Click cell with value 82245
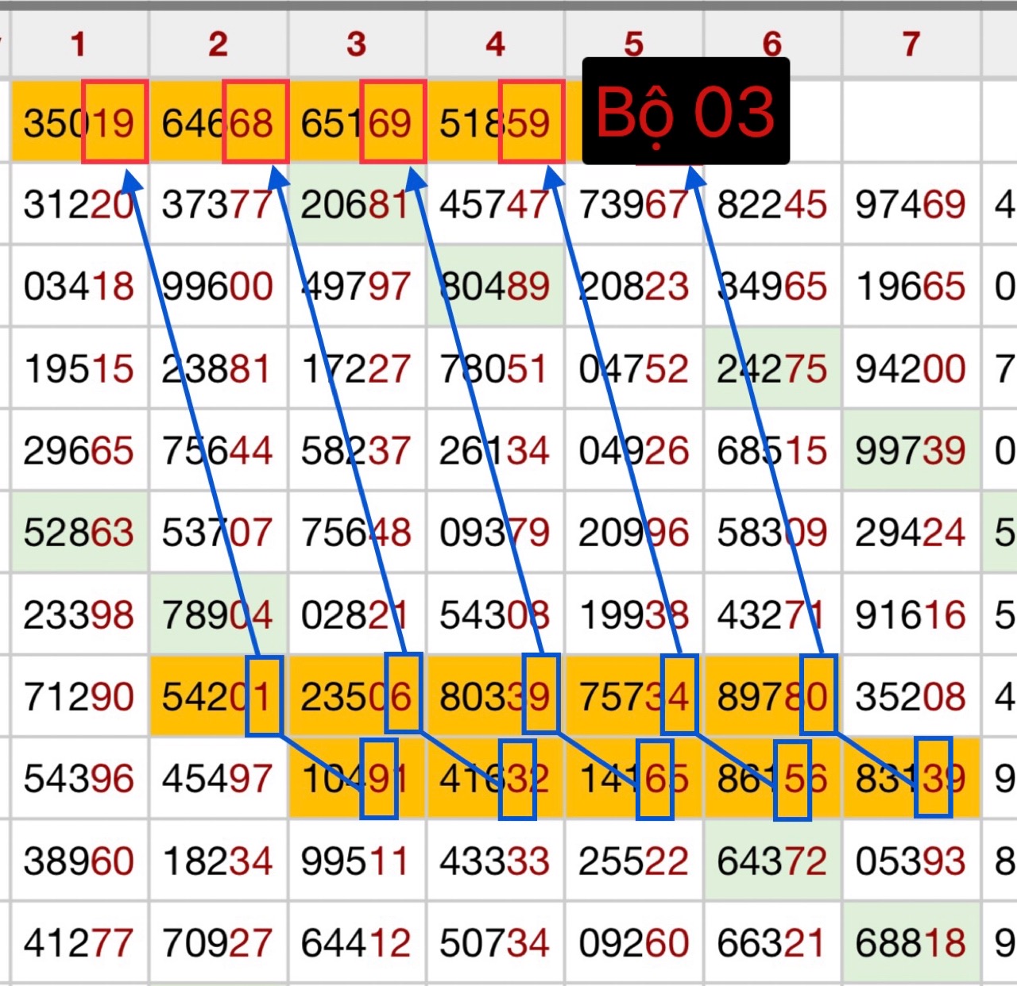Image resolution: width=1017 pixels, height=986 pixels. coord(772,204)
